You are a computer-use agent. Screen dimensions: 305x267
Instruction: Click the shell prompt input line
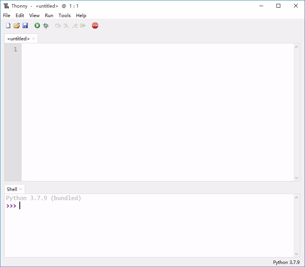pyautogui.click(x=149, y=206)
